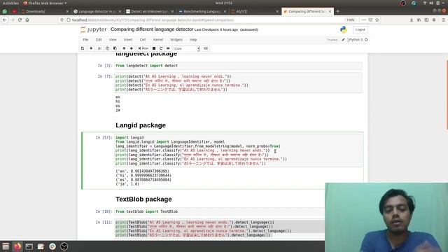The image size is (448, 252).
Task: Open the Edit menu in Jupyter
Action: coord(99,40)
